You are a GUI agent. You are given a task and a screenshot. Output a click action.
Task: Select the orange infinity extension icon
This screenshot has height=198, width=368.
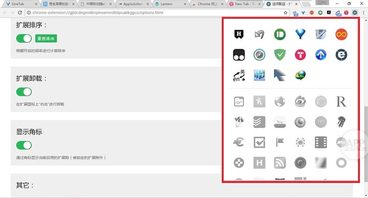coord(341,34)
